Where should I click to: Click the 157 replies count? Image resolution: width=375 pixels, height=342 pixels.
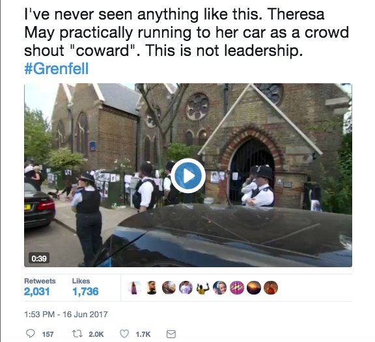pyautogui.click(x=48, y=334)
